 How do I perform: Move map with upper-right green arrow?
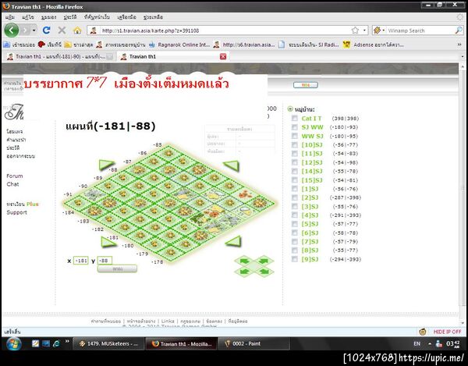coord(232,165)
